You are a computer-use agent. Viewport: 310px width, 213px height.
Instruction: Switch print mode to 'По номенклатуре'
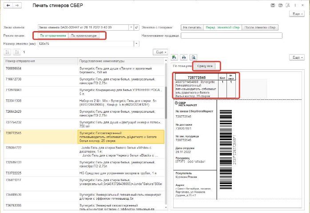(83, 35)
